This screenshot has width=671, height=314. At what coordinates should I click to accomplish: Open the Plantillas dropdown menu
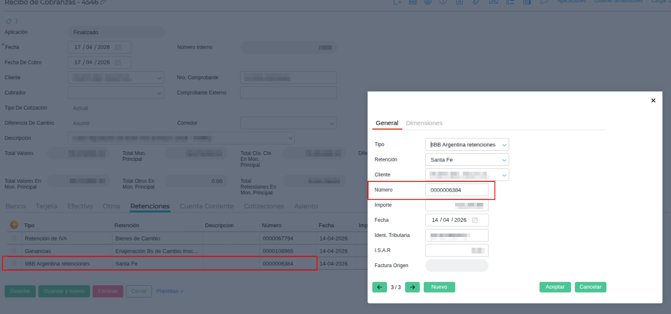[170, 291]
